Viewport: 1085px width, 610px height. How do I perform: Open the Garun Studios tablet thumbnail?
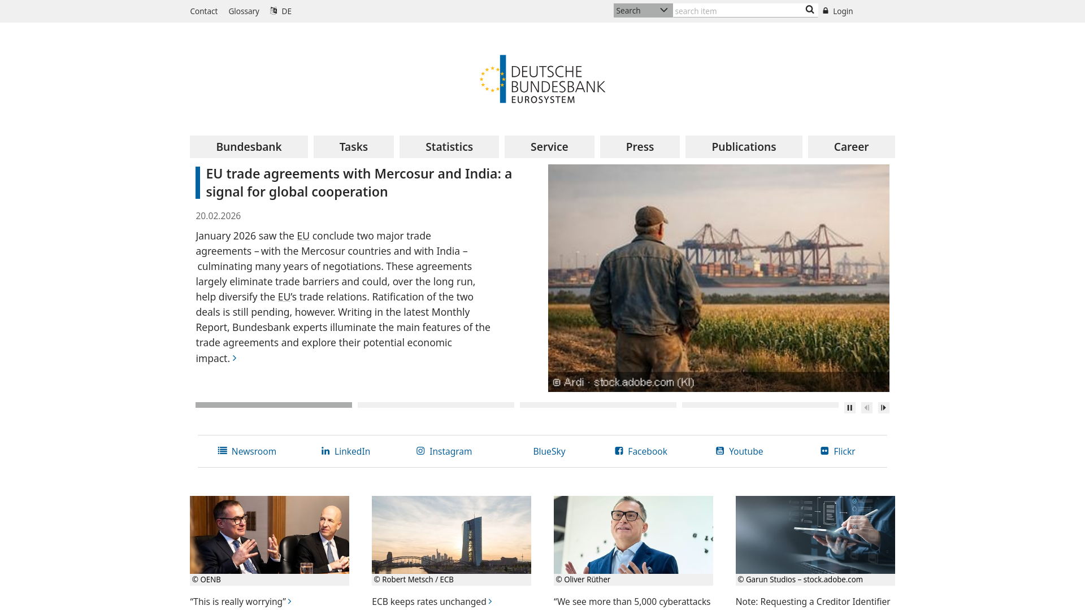coord(815,535)
